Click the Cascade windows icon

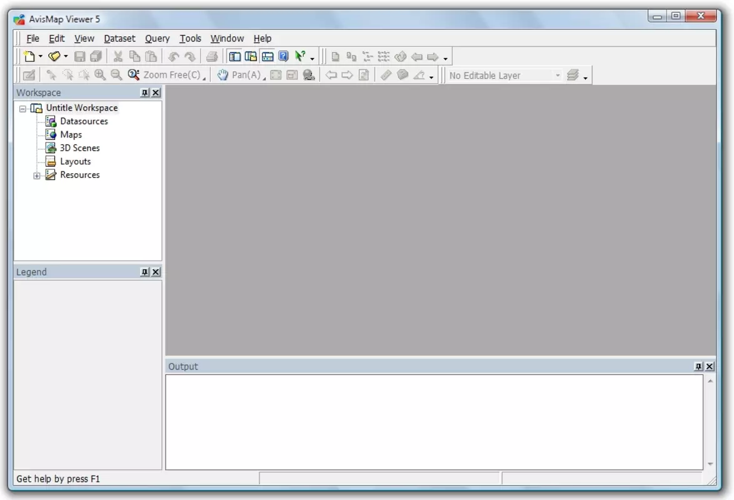point(351,57)
